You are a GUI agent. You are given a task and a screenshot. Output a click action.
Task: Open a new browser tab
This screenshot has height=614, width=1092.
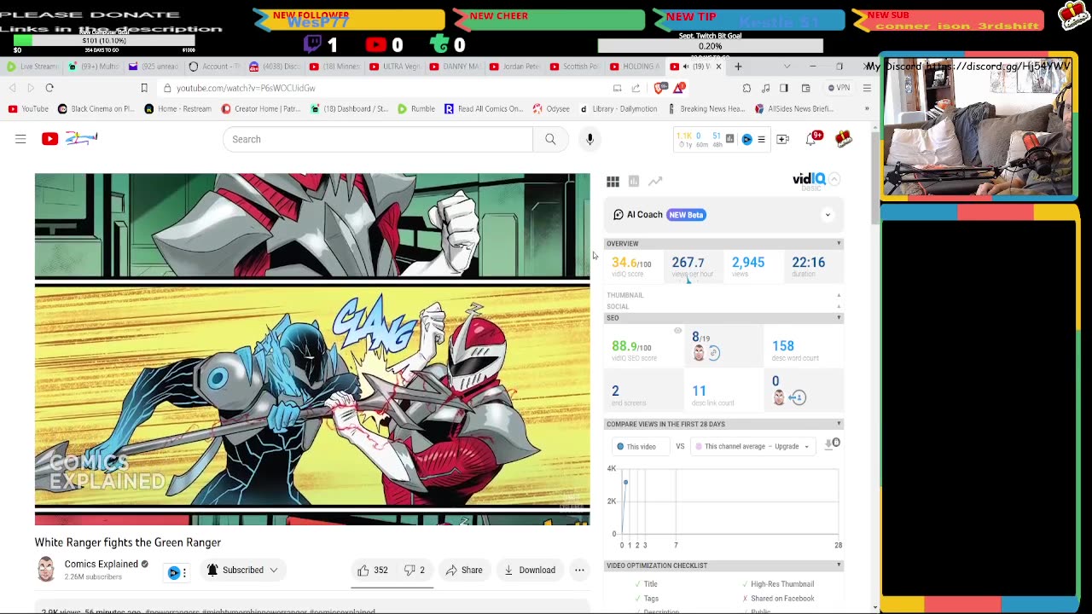coord(739,67)
